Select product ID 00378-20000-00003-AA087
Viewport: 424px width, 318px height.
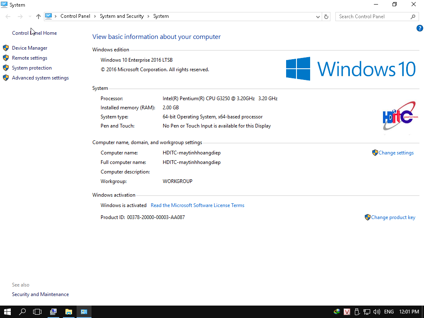(156, 217)
